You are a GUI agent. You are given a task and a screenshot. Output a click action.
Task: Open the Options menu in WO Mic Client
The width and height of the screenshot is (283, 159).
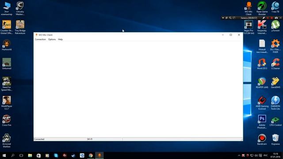[x=52, y=39]
